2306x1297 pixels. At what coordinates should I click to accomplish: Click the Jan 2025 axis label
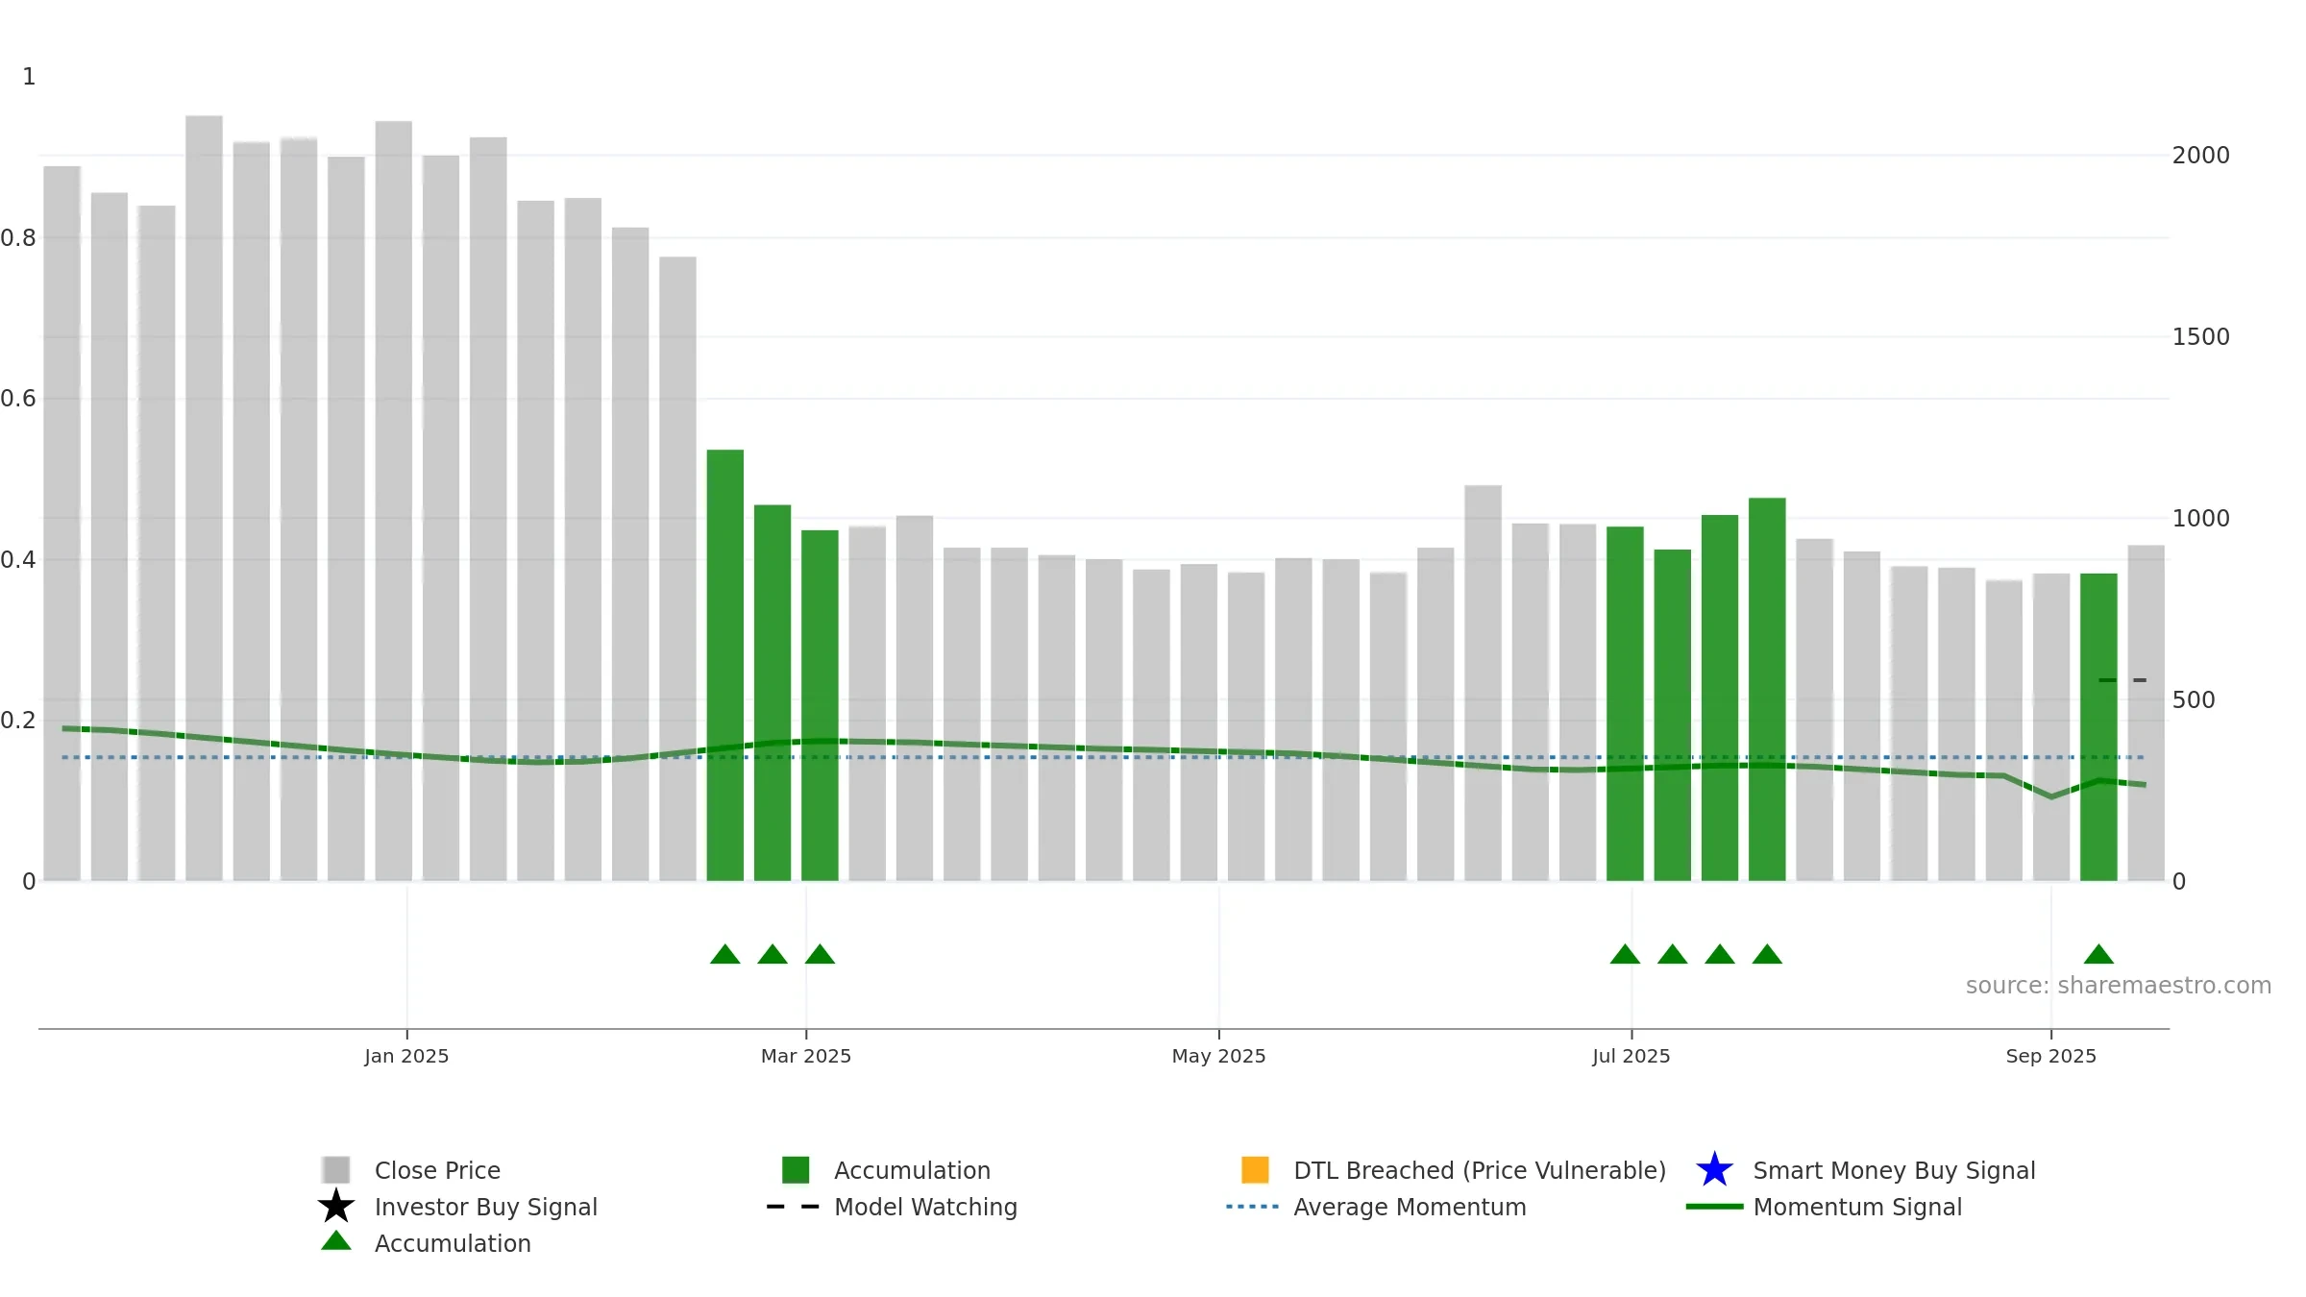[406, 1056]
